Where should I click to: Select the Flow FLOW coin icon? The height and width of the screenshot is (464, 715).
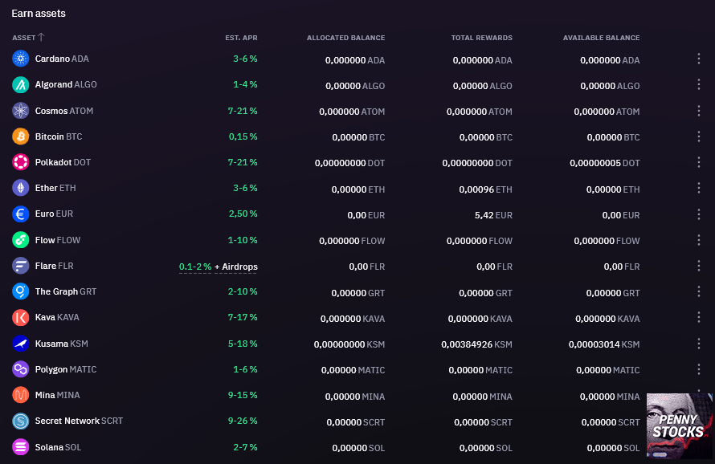pyautogui.click(x=19, y=239)
